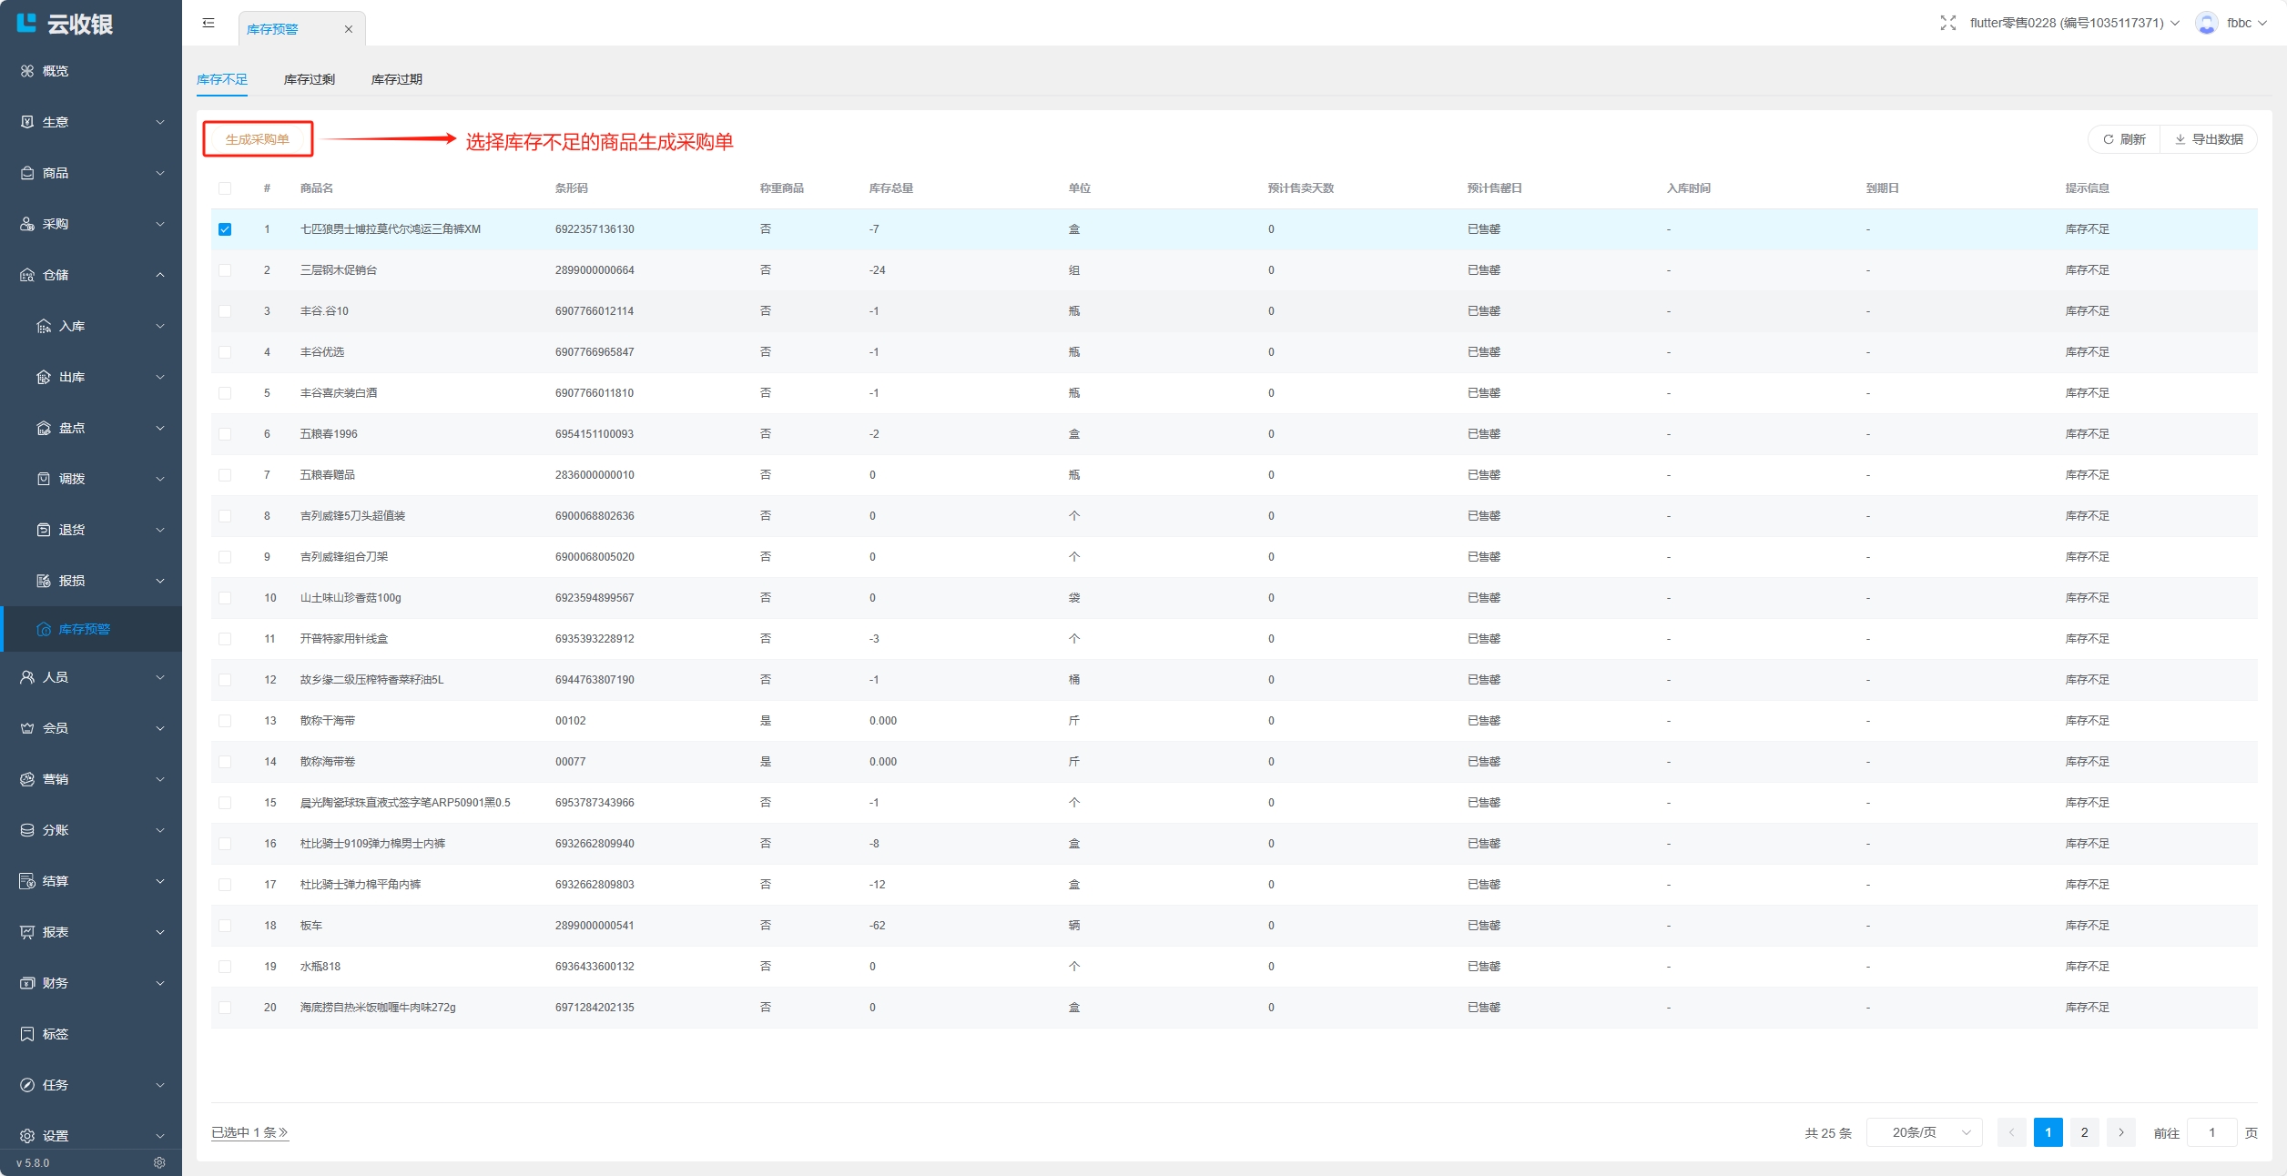Viewport: 2287px width, 1176px height.
Task: Click the gear icon beside version v5.8.0
Action: (159, 1162)
